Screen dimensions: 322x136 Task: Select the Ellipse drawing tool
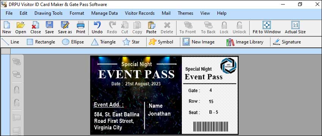pyautogui.click(x=73, y=42)
